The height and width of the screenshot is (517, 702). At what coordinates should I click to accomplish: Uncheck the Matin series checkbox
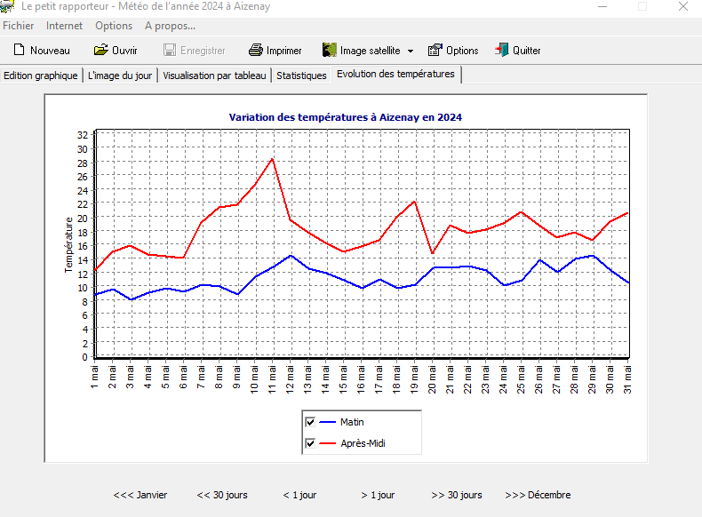pos(310,422)
